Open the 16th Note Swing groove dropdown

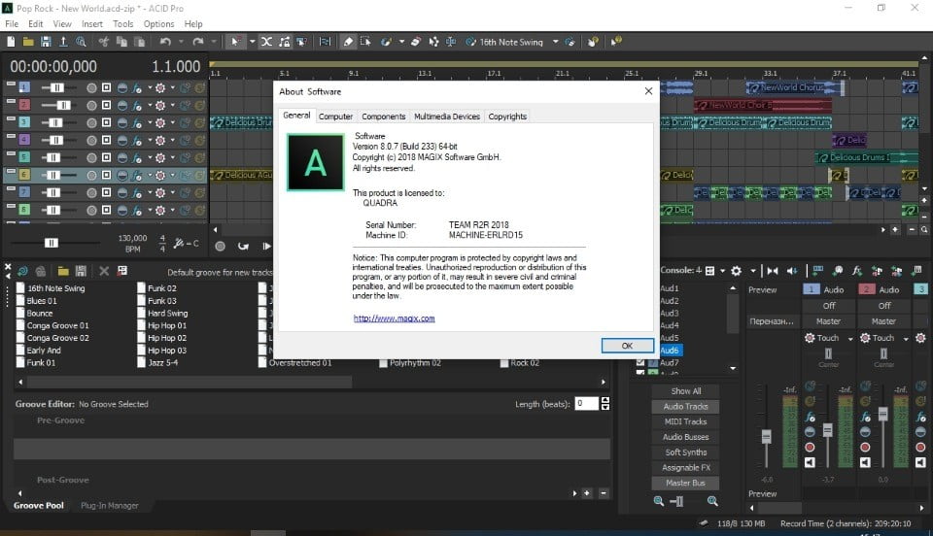click(x=555, y=42)
